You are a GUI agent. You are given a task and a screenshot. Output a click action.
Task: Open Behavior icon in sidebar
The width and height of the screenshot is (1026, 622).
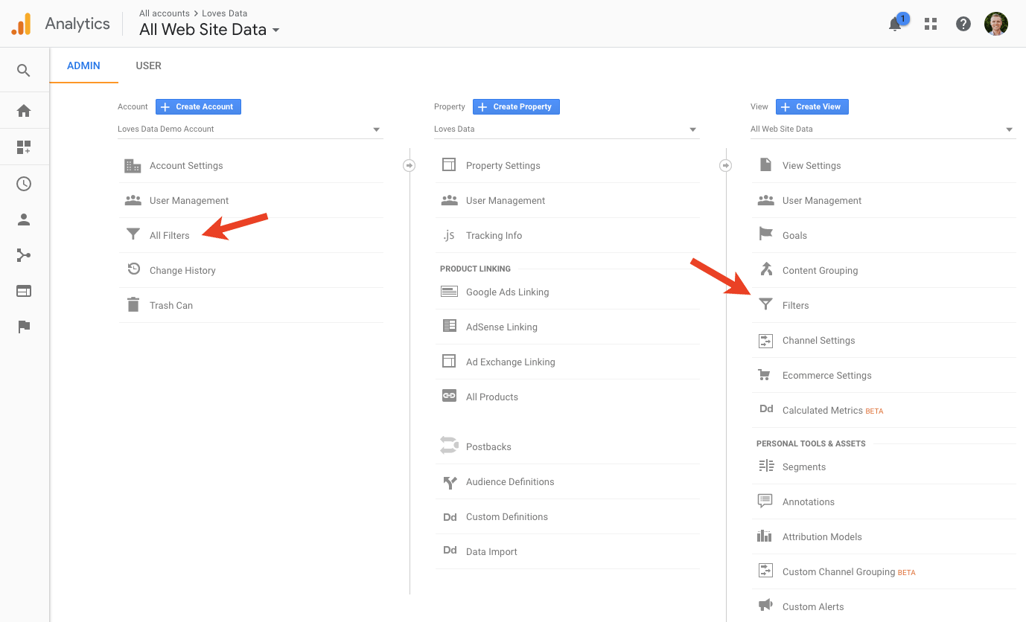(x=24, y=292)
